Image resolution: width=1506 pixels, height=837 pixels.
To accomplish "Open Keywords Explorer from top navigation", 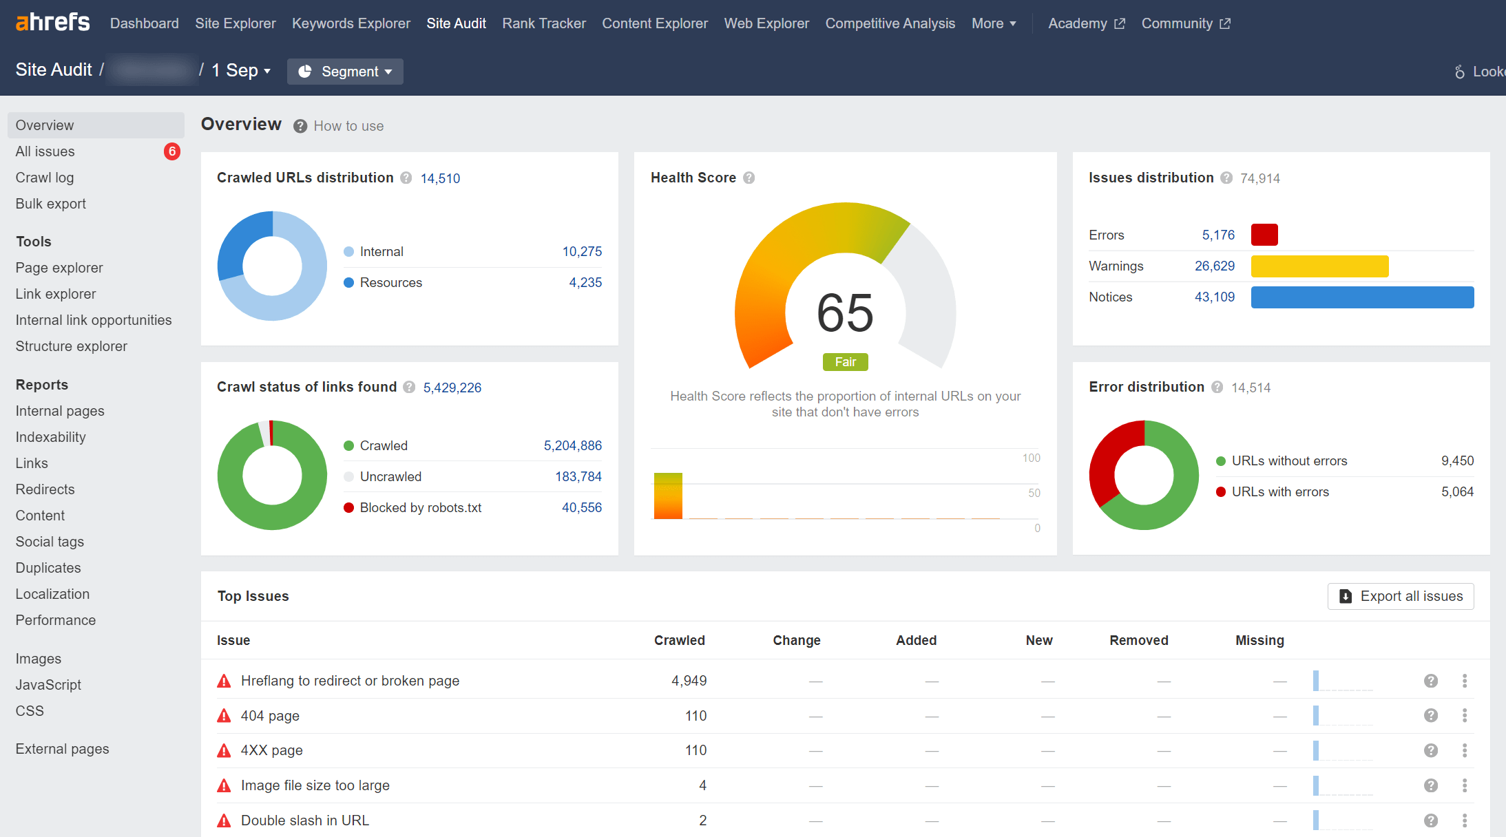I will pos(351,23).
